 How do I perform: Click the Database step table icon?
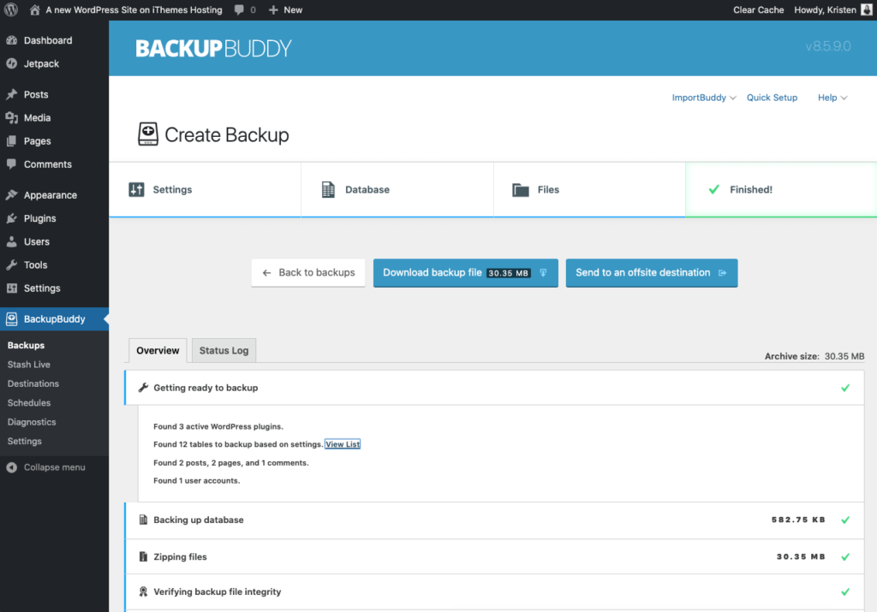pos(328,189)
